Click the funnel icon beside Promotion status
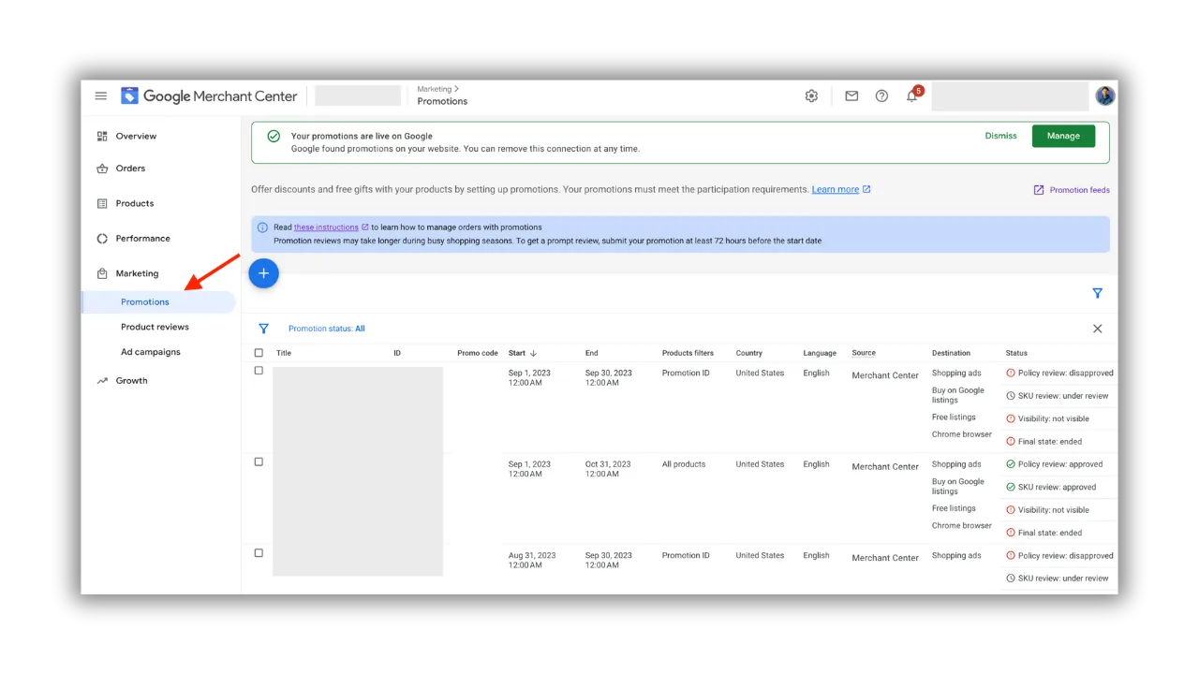 [263, 329]
